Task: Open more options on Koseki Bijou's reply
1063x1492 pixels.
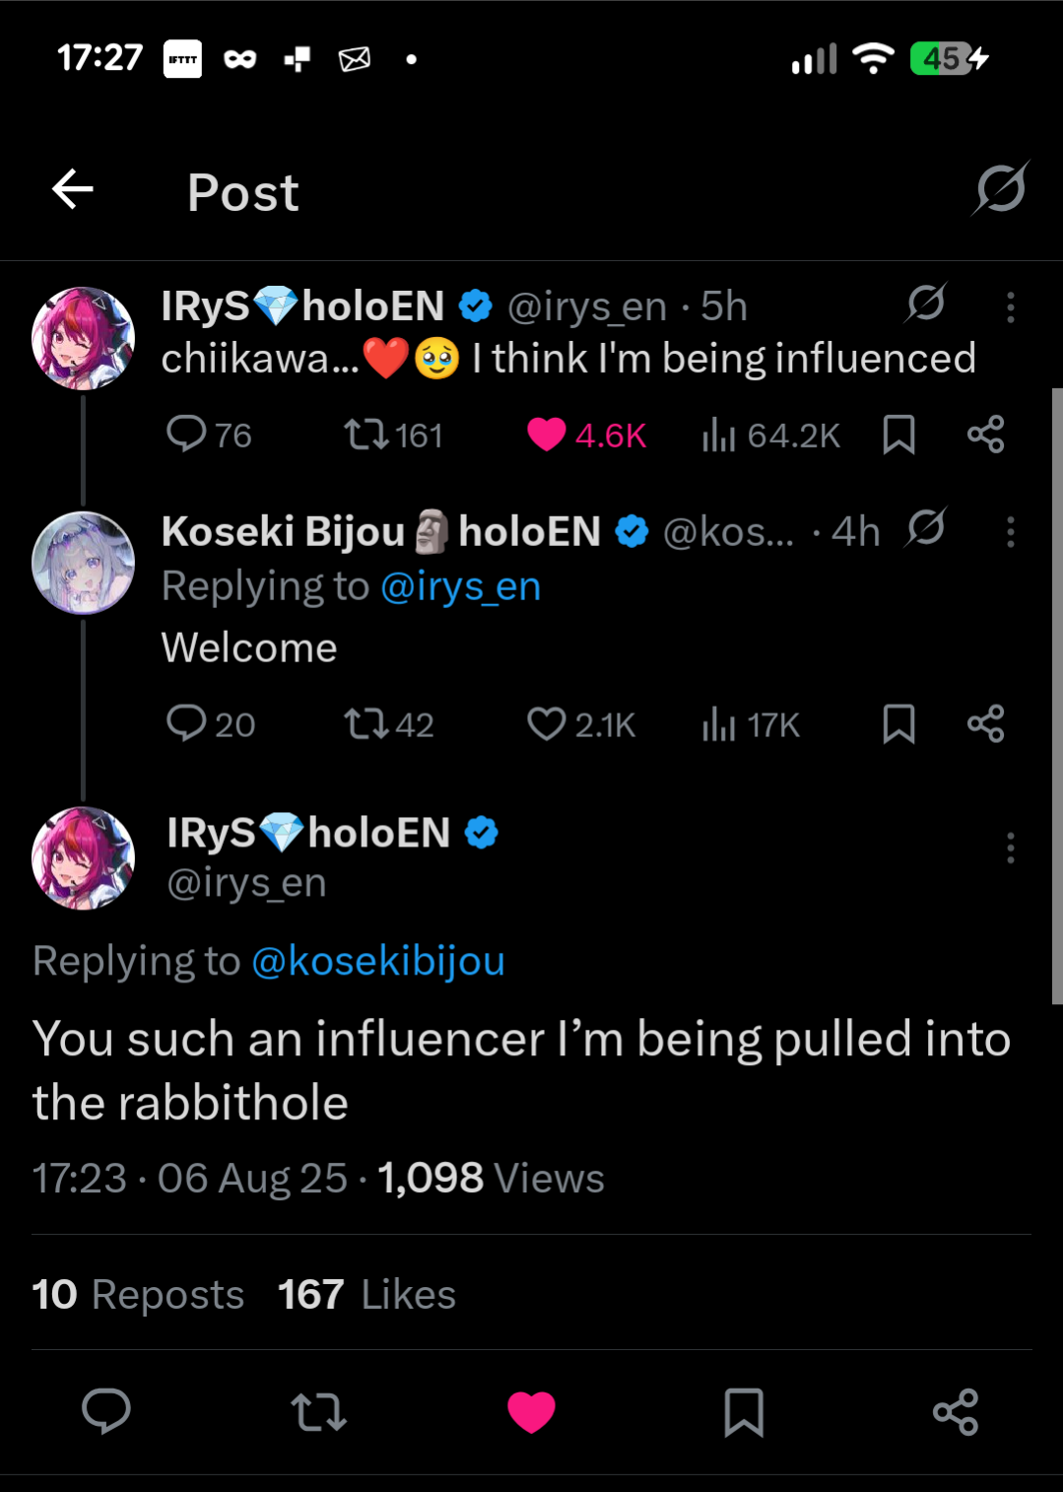Action: click(x=1010, y=532)
